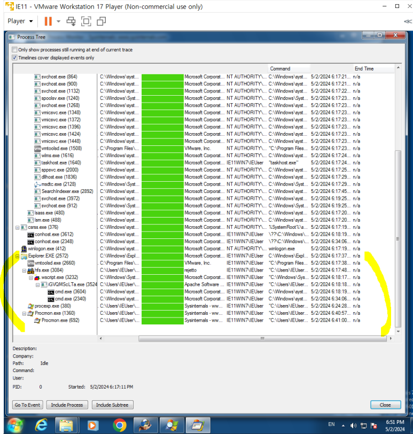Select the winlogon.exe (412) icon
Viewport: 413px width, 434px height.
coord(24,249)
